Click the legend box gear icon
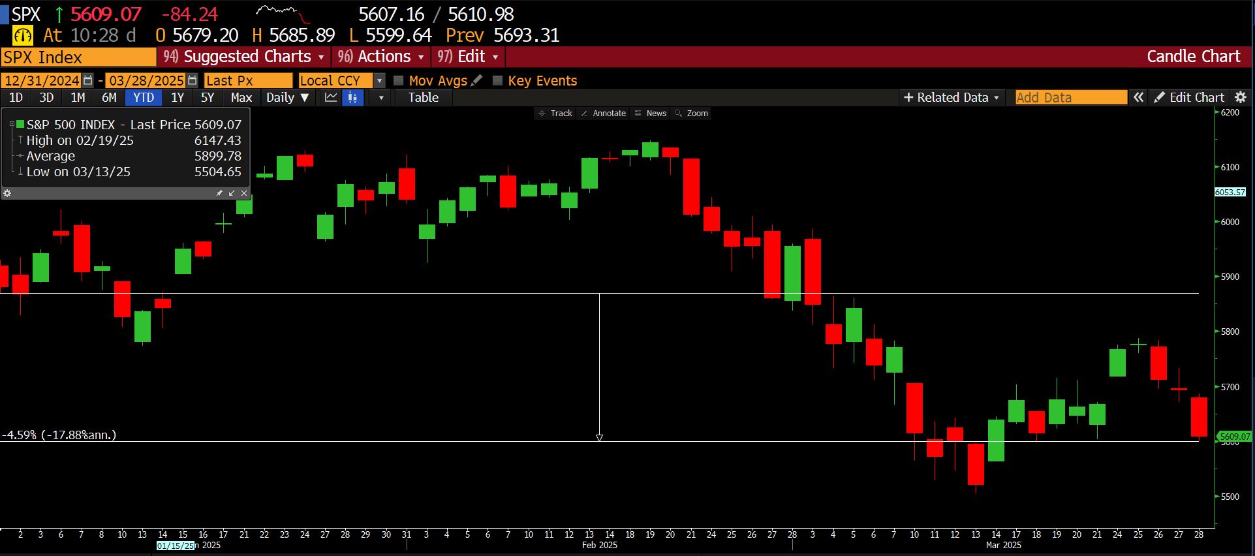The height and width of the screenshot is (556, 1255). click(x=7, y=193)
